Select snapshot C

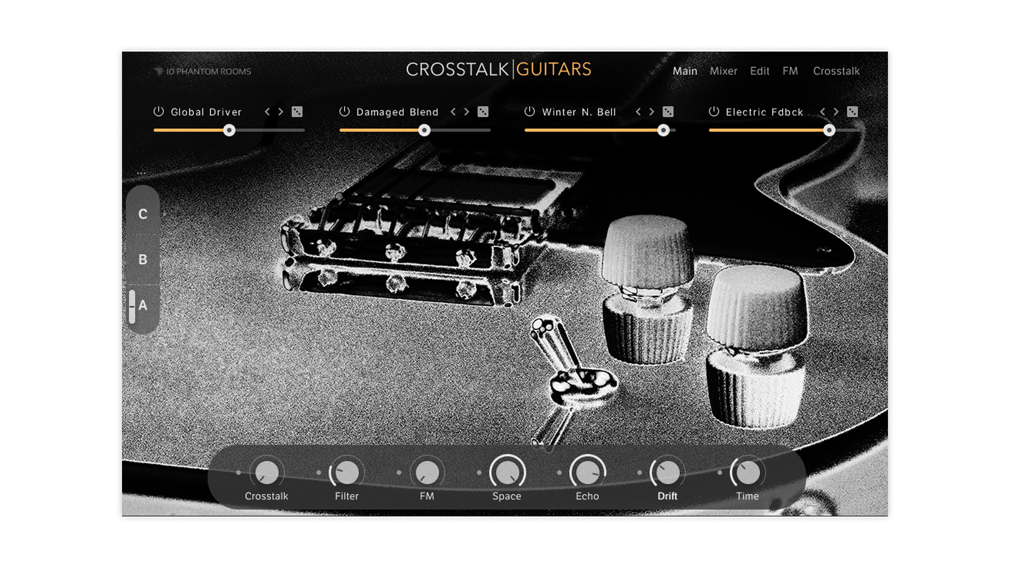coord(143,214)
